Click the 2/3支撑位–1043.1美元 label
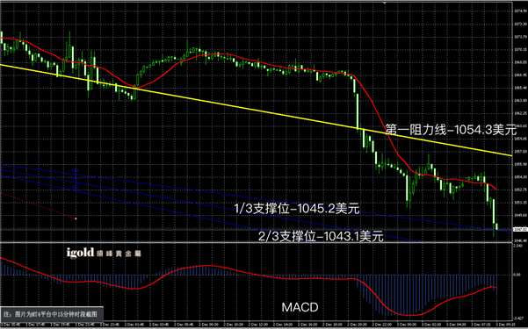Image resolution: width=528 pixels, height=329 pixels. tap(321, 236)
